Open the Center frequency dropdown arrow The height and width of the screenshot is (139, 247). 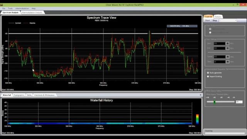228,57
